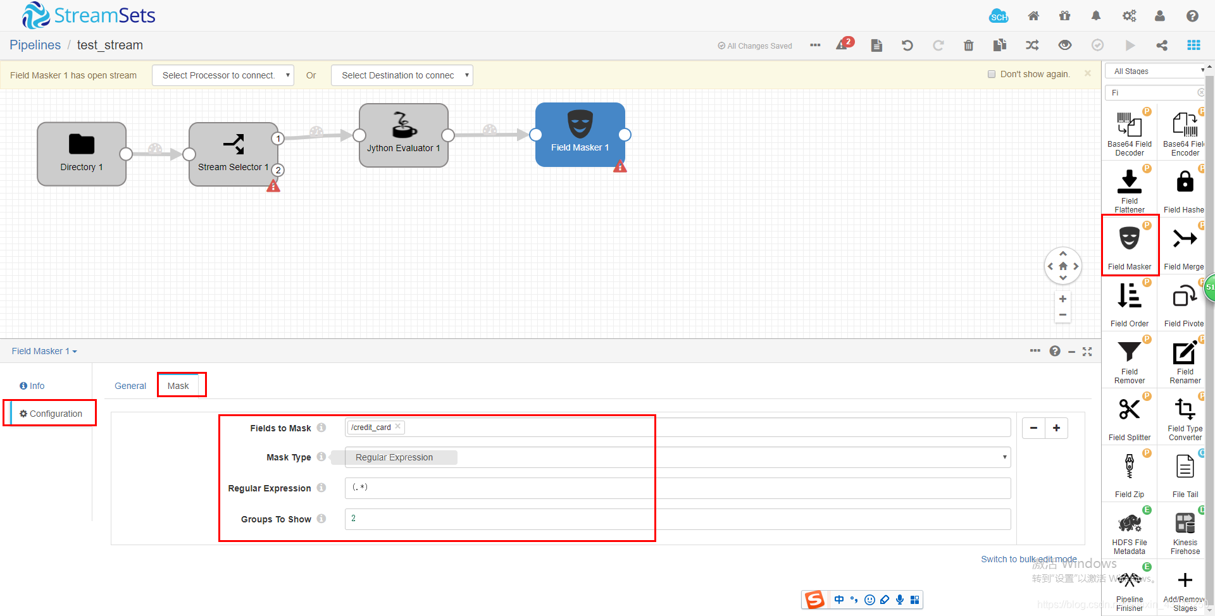Open the Info side tab
This screenshot has width=1215, height=616.
pos(32,386)
